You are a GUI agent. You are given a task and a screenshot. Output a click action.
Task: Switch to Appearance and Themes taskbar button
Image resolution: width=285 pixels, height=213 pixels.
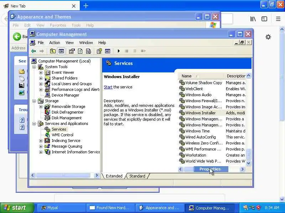tap(160, 208)
